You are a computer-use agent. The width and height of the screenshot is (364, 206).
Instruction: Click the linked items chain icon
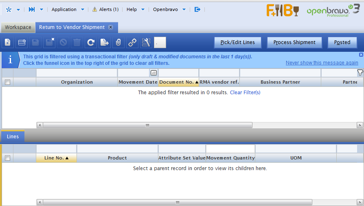click(x=132, y=42)
